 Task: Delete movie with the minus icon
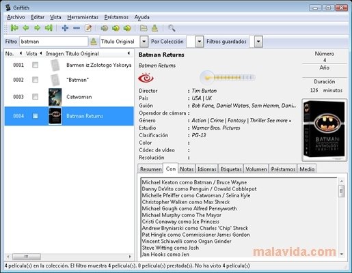77,28
